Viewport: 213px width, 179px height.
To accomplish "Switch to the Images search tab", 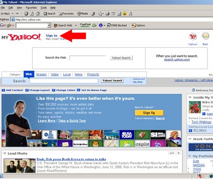I will point(41,74).
